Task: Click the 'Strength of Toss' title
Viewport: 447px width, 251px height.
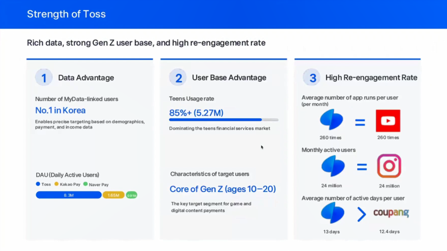Action: tap(66, 14)
